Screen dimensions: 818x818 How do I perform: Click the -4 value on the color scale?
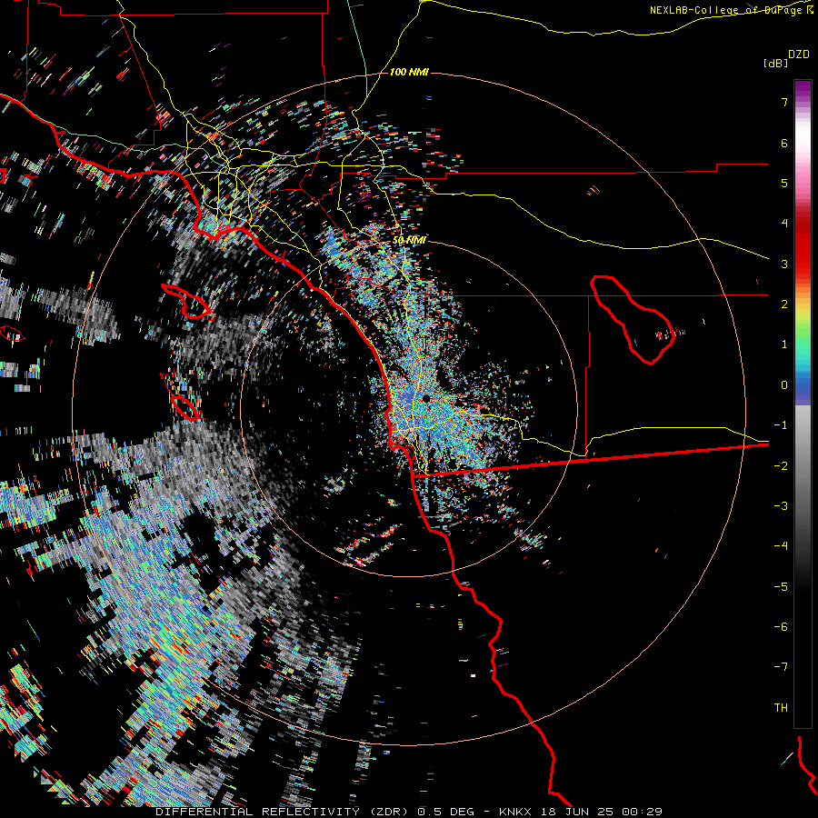click(x=781, y=546)
